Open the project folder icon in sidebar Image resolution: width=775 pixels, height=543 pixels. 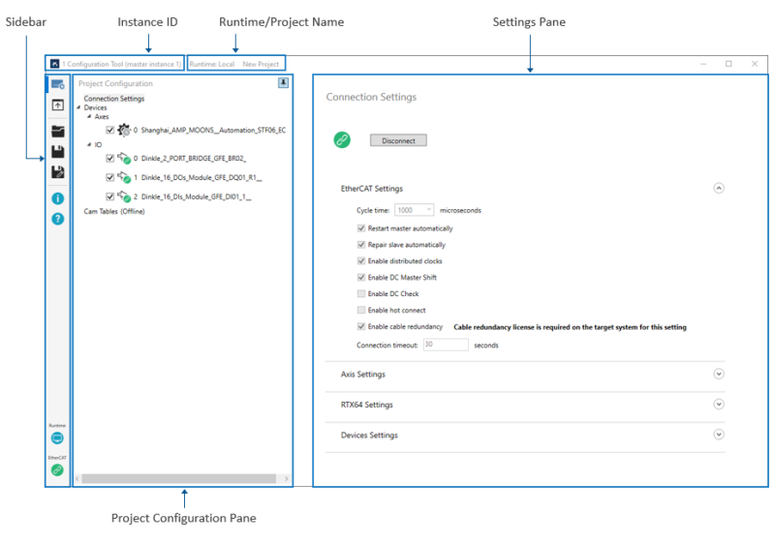pyautogui.click(x=58, y=131)
